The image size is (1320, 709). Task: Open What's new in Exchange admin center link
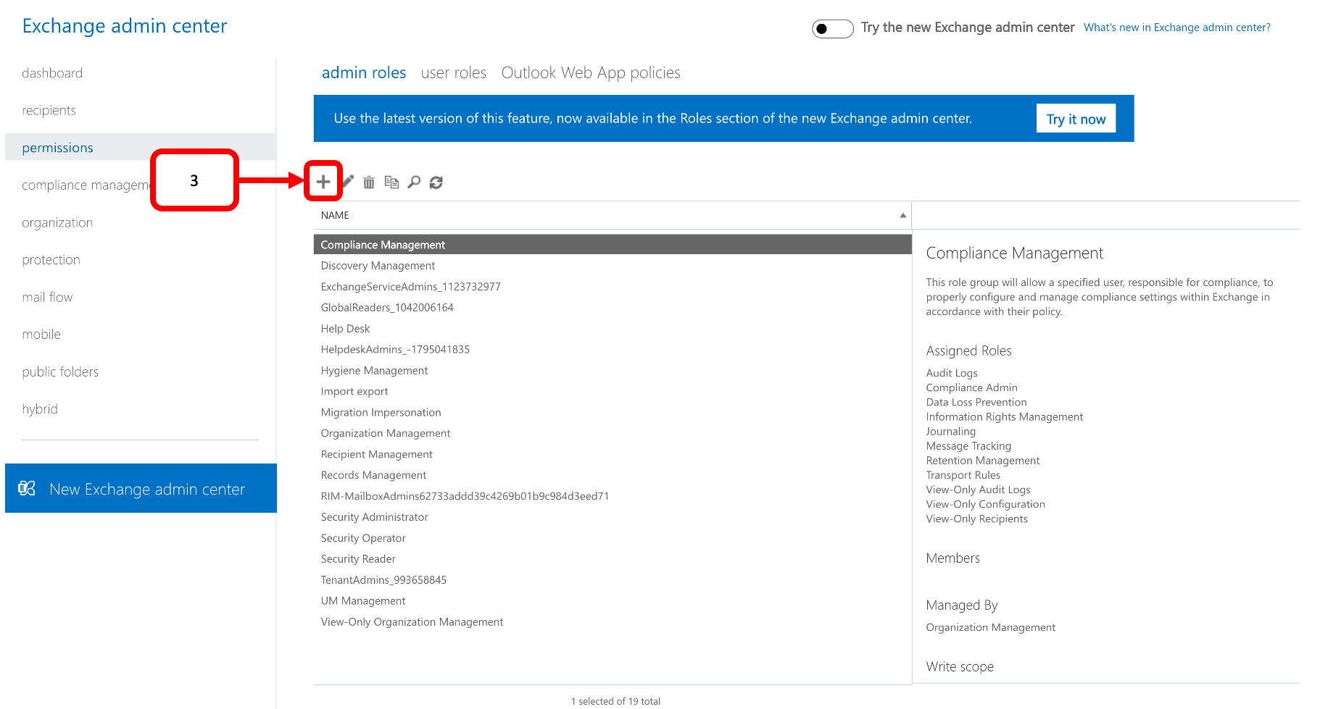click(x=1176, y=28)
